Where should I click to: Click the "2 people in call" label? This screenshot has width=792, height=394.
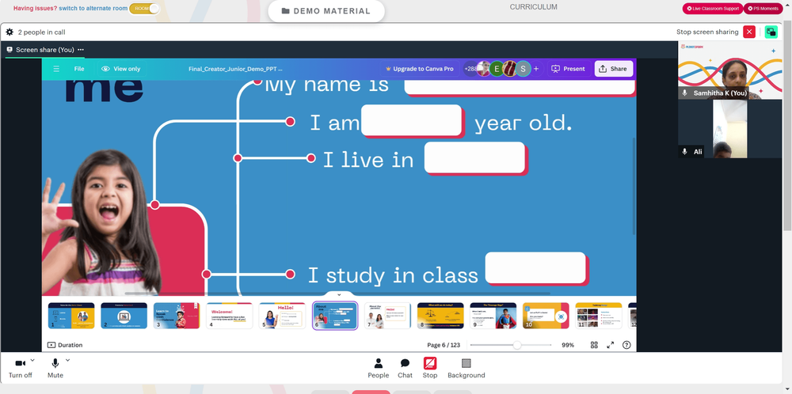[x=41, y=32]
